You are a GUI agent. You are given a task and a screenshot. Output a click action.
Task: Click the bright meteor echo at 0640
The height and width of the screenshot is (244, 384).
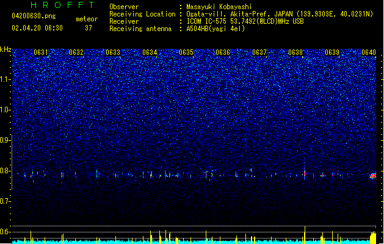tap(373, 176)
